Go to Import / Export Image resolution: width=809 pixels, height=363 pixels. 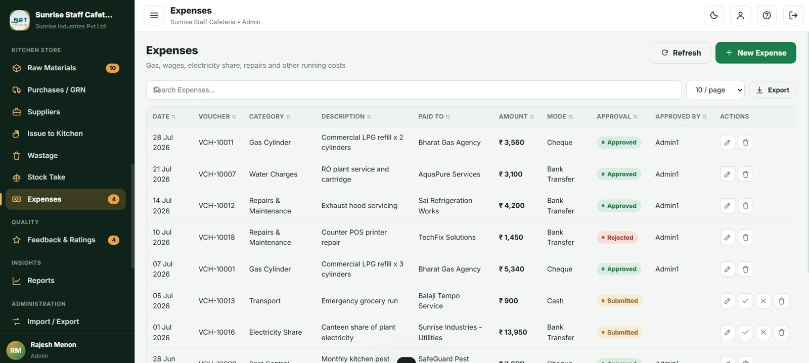click(66, 322)
